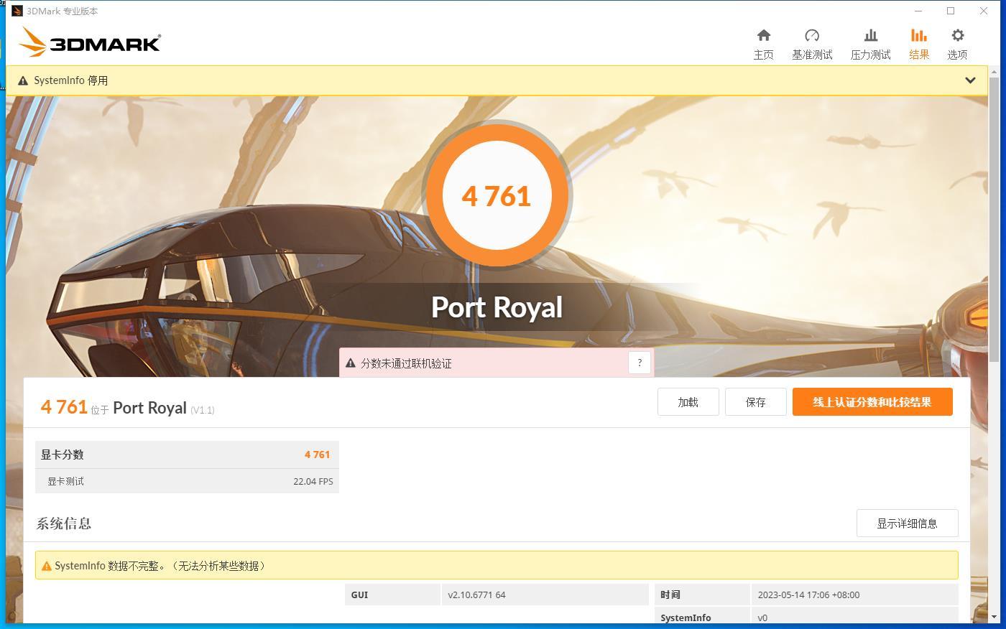Click the scrollbar down arrow
The image size is (1006, 629).
pyautogui.click(x=995, y=617)
